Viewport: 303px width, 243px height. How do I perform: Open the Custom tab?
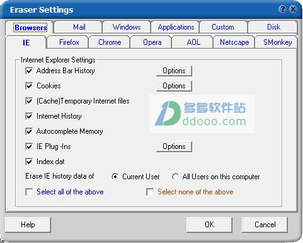[x=223, y=27]
